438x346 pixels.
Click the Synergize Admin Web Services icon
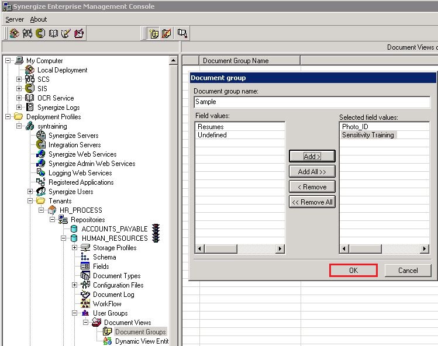click(41, 164)
